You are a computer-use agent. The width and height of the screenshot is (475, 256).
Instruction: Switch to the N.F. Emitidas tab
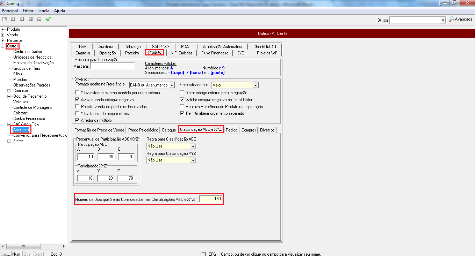pos(181,53)
